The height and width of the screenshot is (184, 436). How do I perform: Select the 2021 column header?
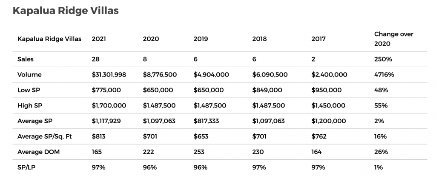pos(99,39)
